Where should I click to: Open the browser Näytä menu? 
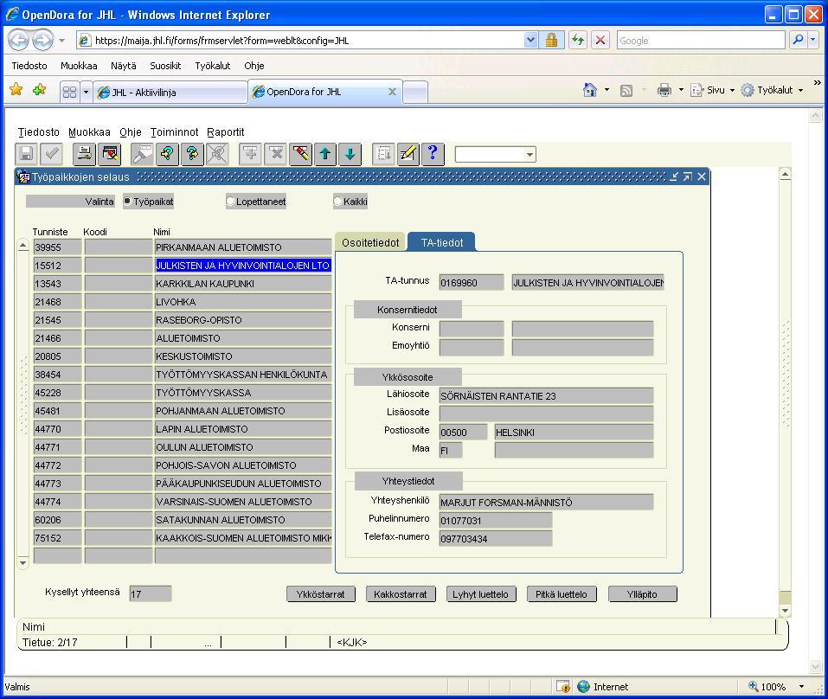(x=124, y=66)
